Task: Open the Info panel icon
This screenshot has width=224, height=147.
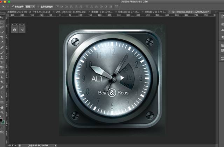Action: tap(15, 30)
